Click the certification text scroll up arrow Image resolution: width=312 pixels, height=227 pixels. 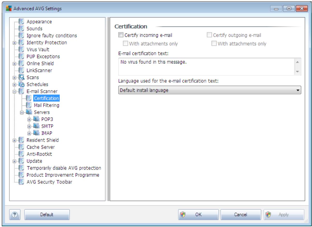click(297, 62)
